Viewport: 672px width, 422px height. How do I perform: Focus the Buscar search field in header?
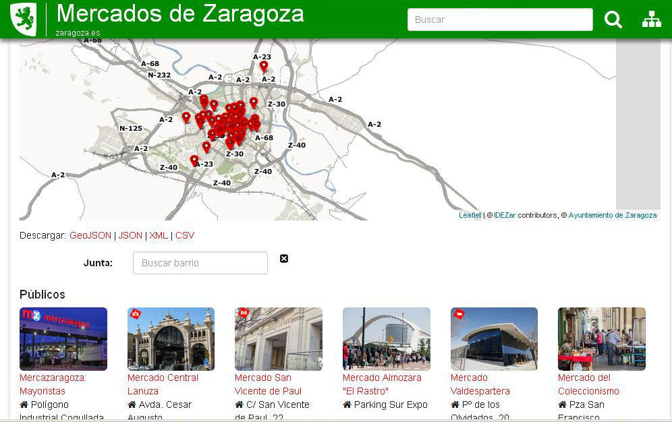(x=499, y=20)
